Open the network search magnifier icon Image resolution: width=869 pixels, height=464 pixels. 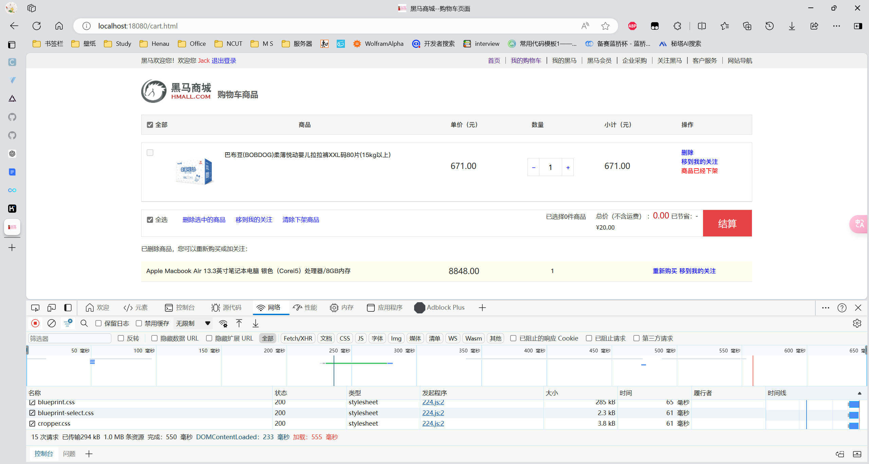coord(84,323)
